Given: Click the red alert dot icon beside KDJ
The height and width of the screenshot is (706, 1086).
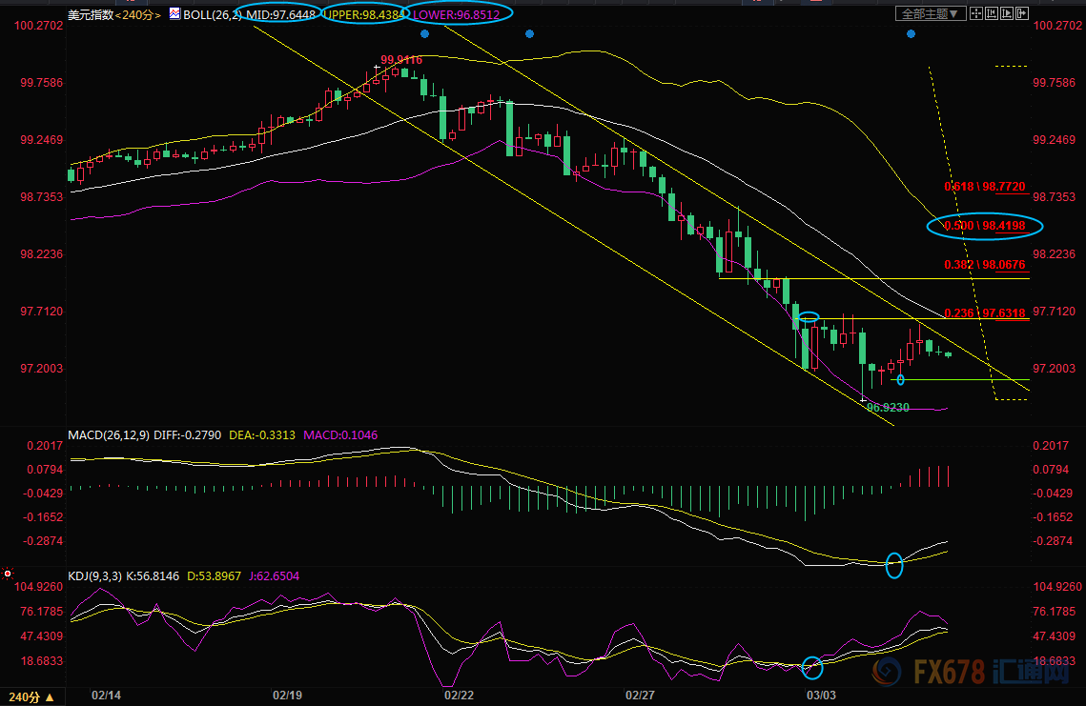Looking at the screenshot, I should tap(8, 575).
